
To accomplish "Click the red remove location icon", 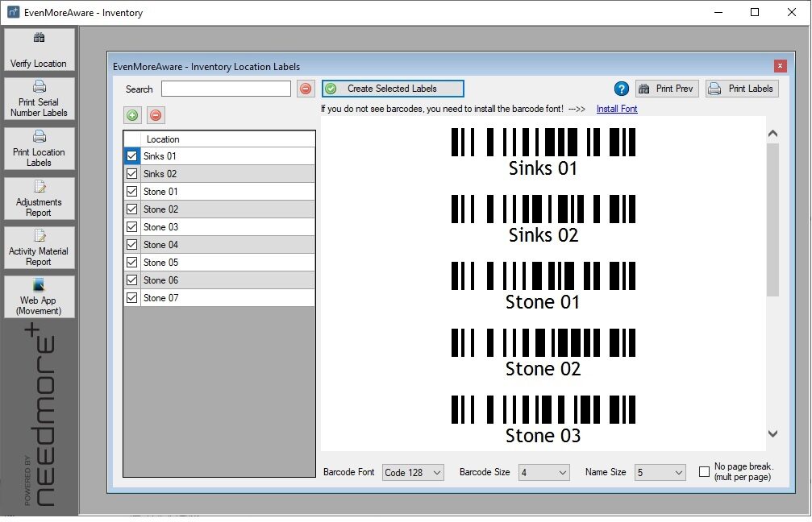I will (156, 115).
